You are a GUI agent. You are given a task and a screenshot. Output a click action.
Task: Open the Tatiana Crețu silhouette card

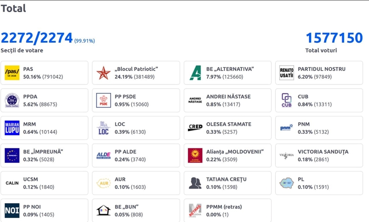point(228,183)
